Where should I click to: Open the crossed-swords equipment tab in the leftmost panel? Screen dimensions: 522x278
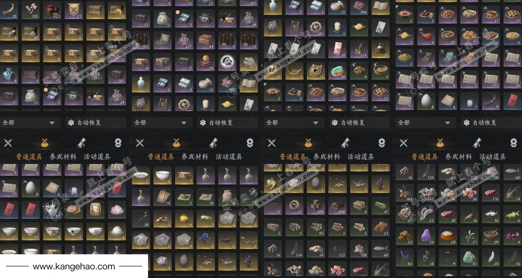(8, 143)
